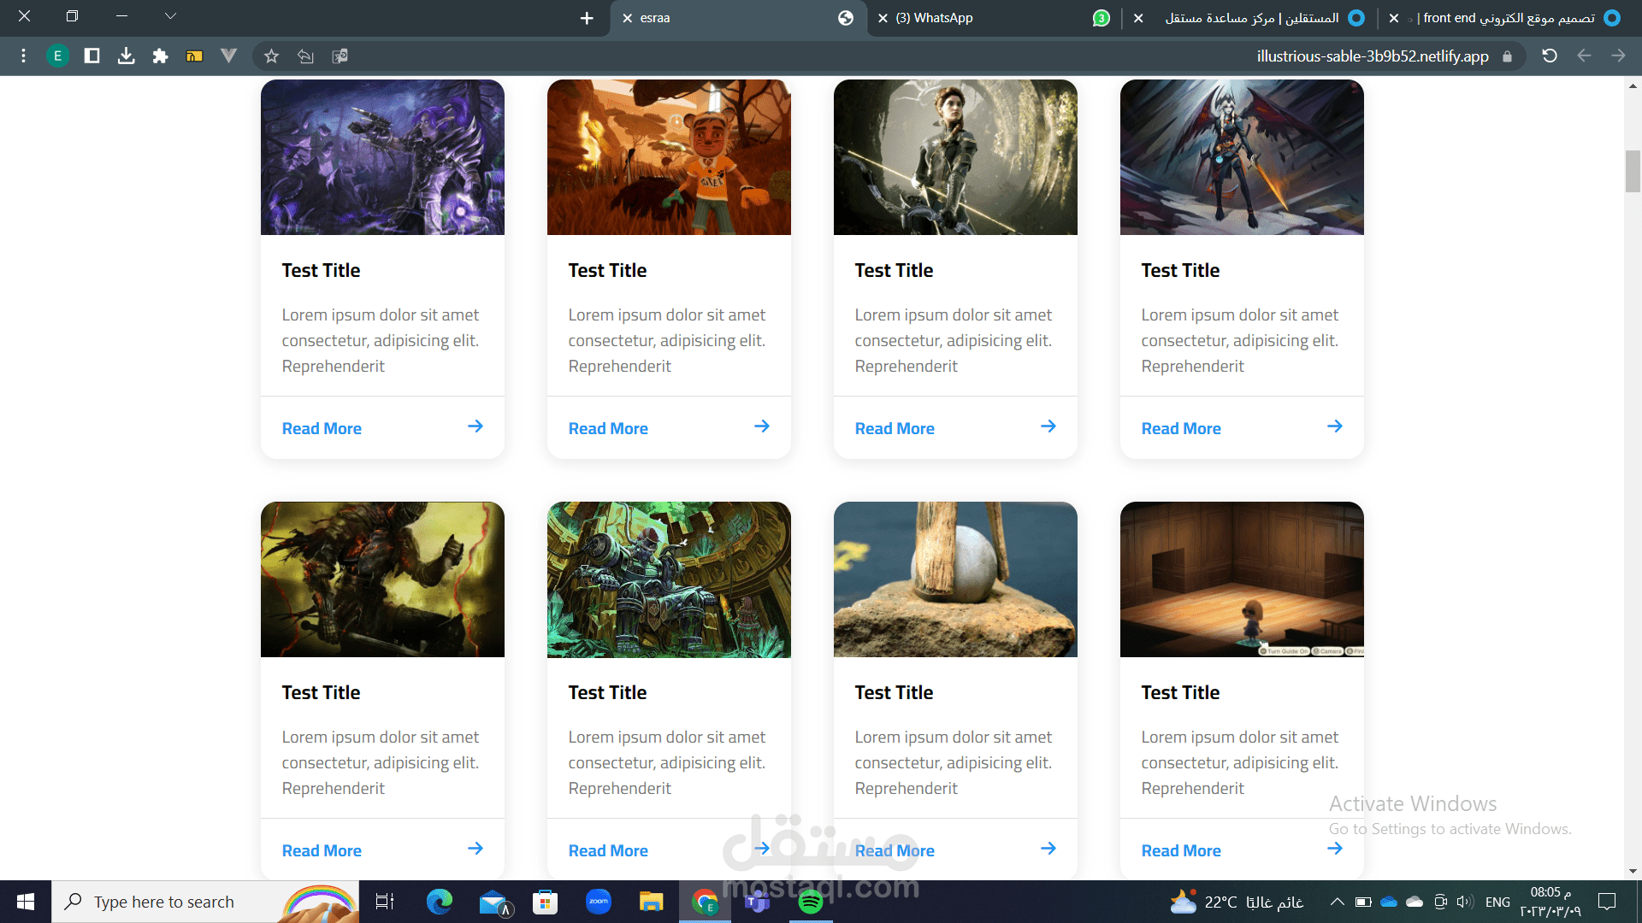Click the purple monster card image
The height and width of the screenshot is (923, 1642).
[382, 157]
